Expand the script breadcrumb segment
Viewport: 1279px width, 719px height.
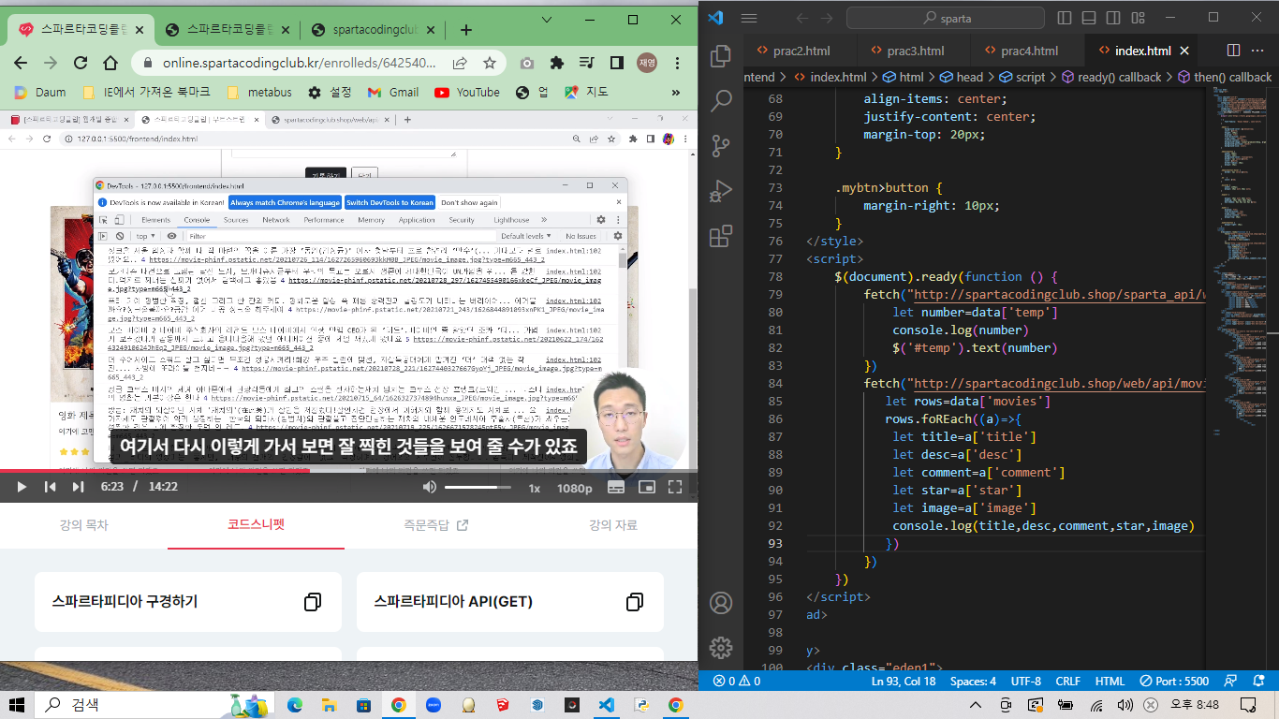click(x=1022, y=78)
